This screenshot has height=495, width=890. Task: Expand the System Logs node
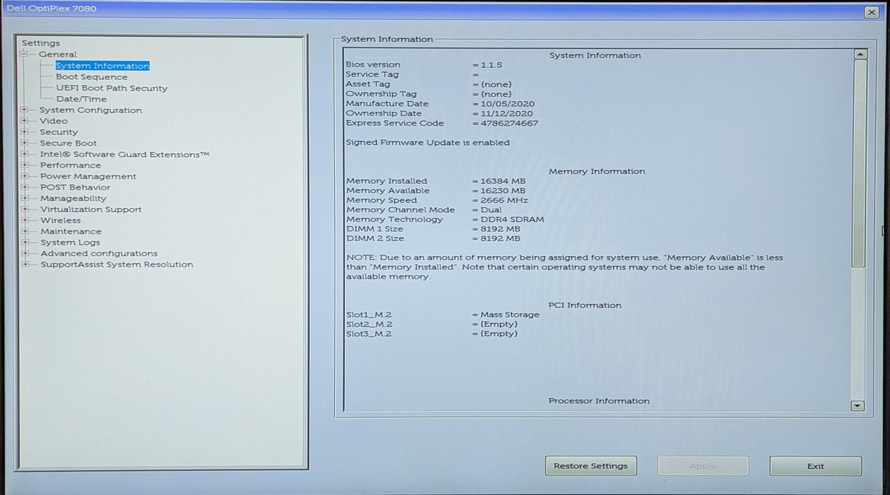pos(25,243)
